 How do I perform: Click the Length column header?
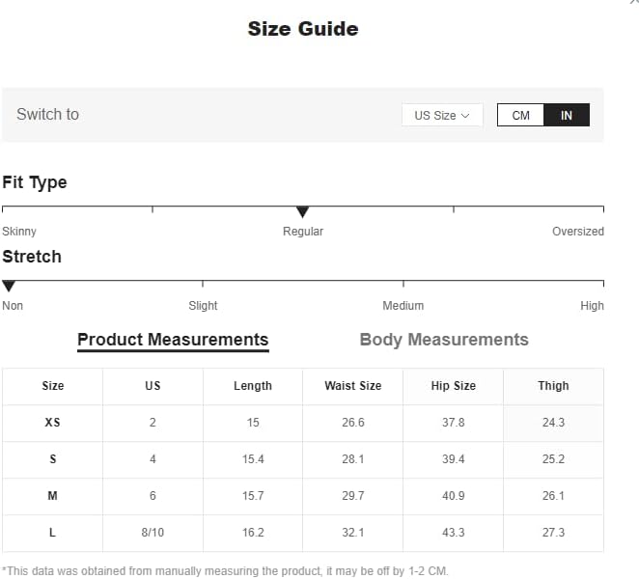[x=253, y=386]
